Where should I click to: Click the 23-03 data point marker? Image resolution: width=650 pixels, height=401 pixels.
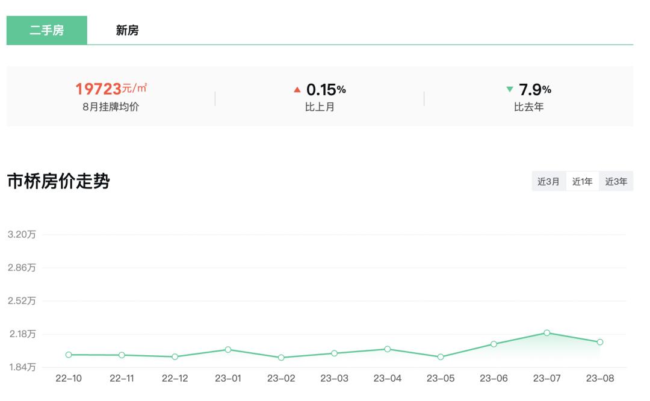pyautogui.click(x=334, y=353)
